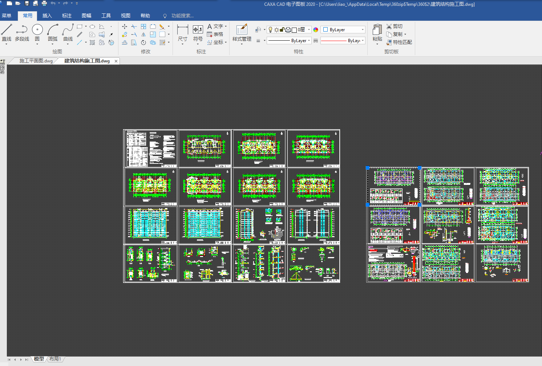Redo the last undone action
The height and width of the screenshot is (366, 542).
[x=65, y=3]
